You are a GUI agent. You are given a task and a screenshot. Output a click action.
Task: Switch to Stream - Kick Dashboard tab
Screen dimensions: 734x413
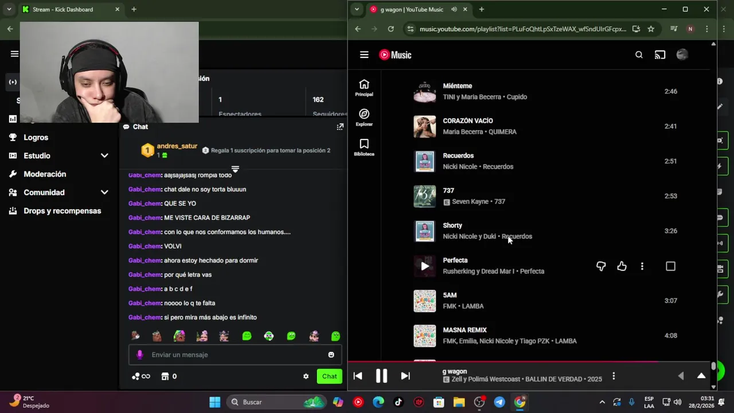click(x=71, y=9)
